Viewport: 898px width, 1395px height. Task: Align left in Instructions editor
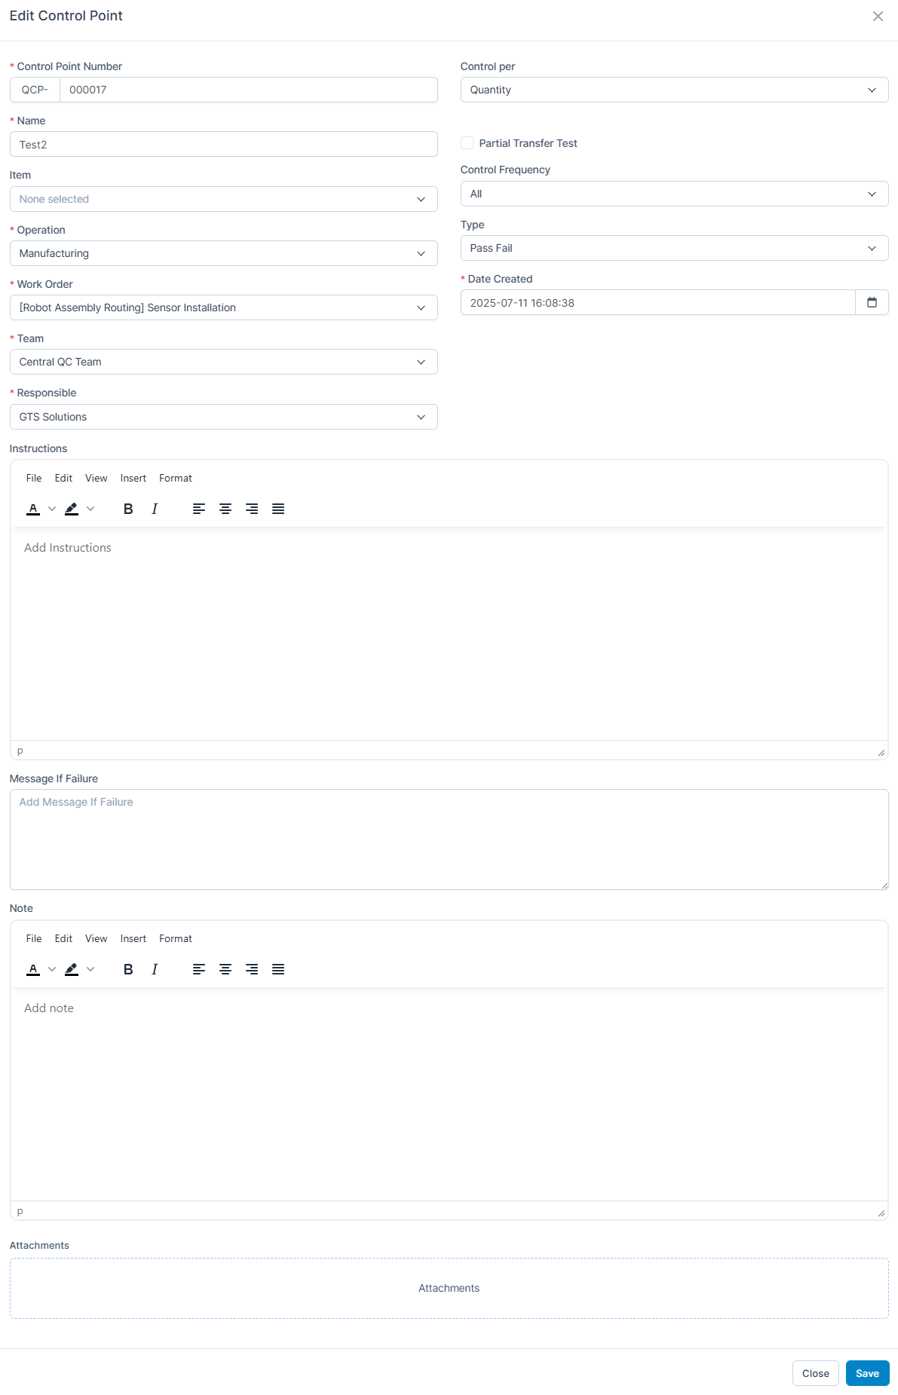(x=199, y=509)
